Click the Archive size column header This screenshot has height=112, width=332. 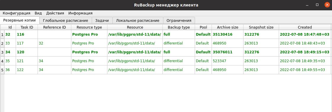coord(228,27)
